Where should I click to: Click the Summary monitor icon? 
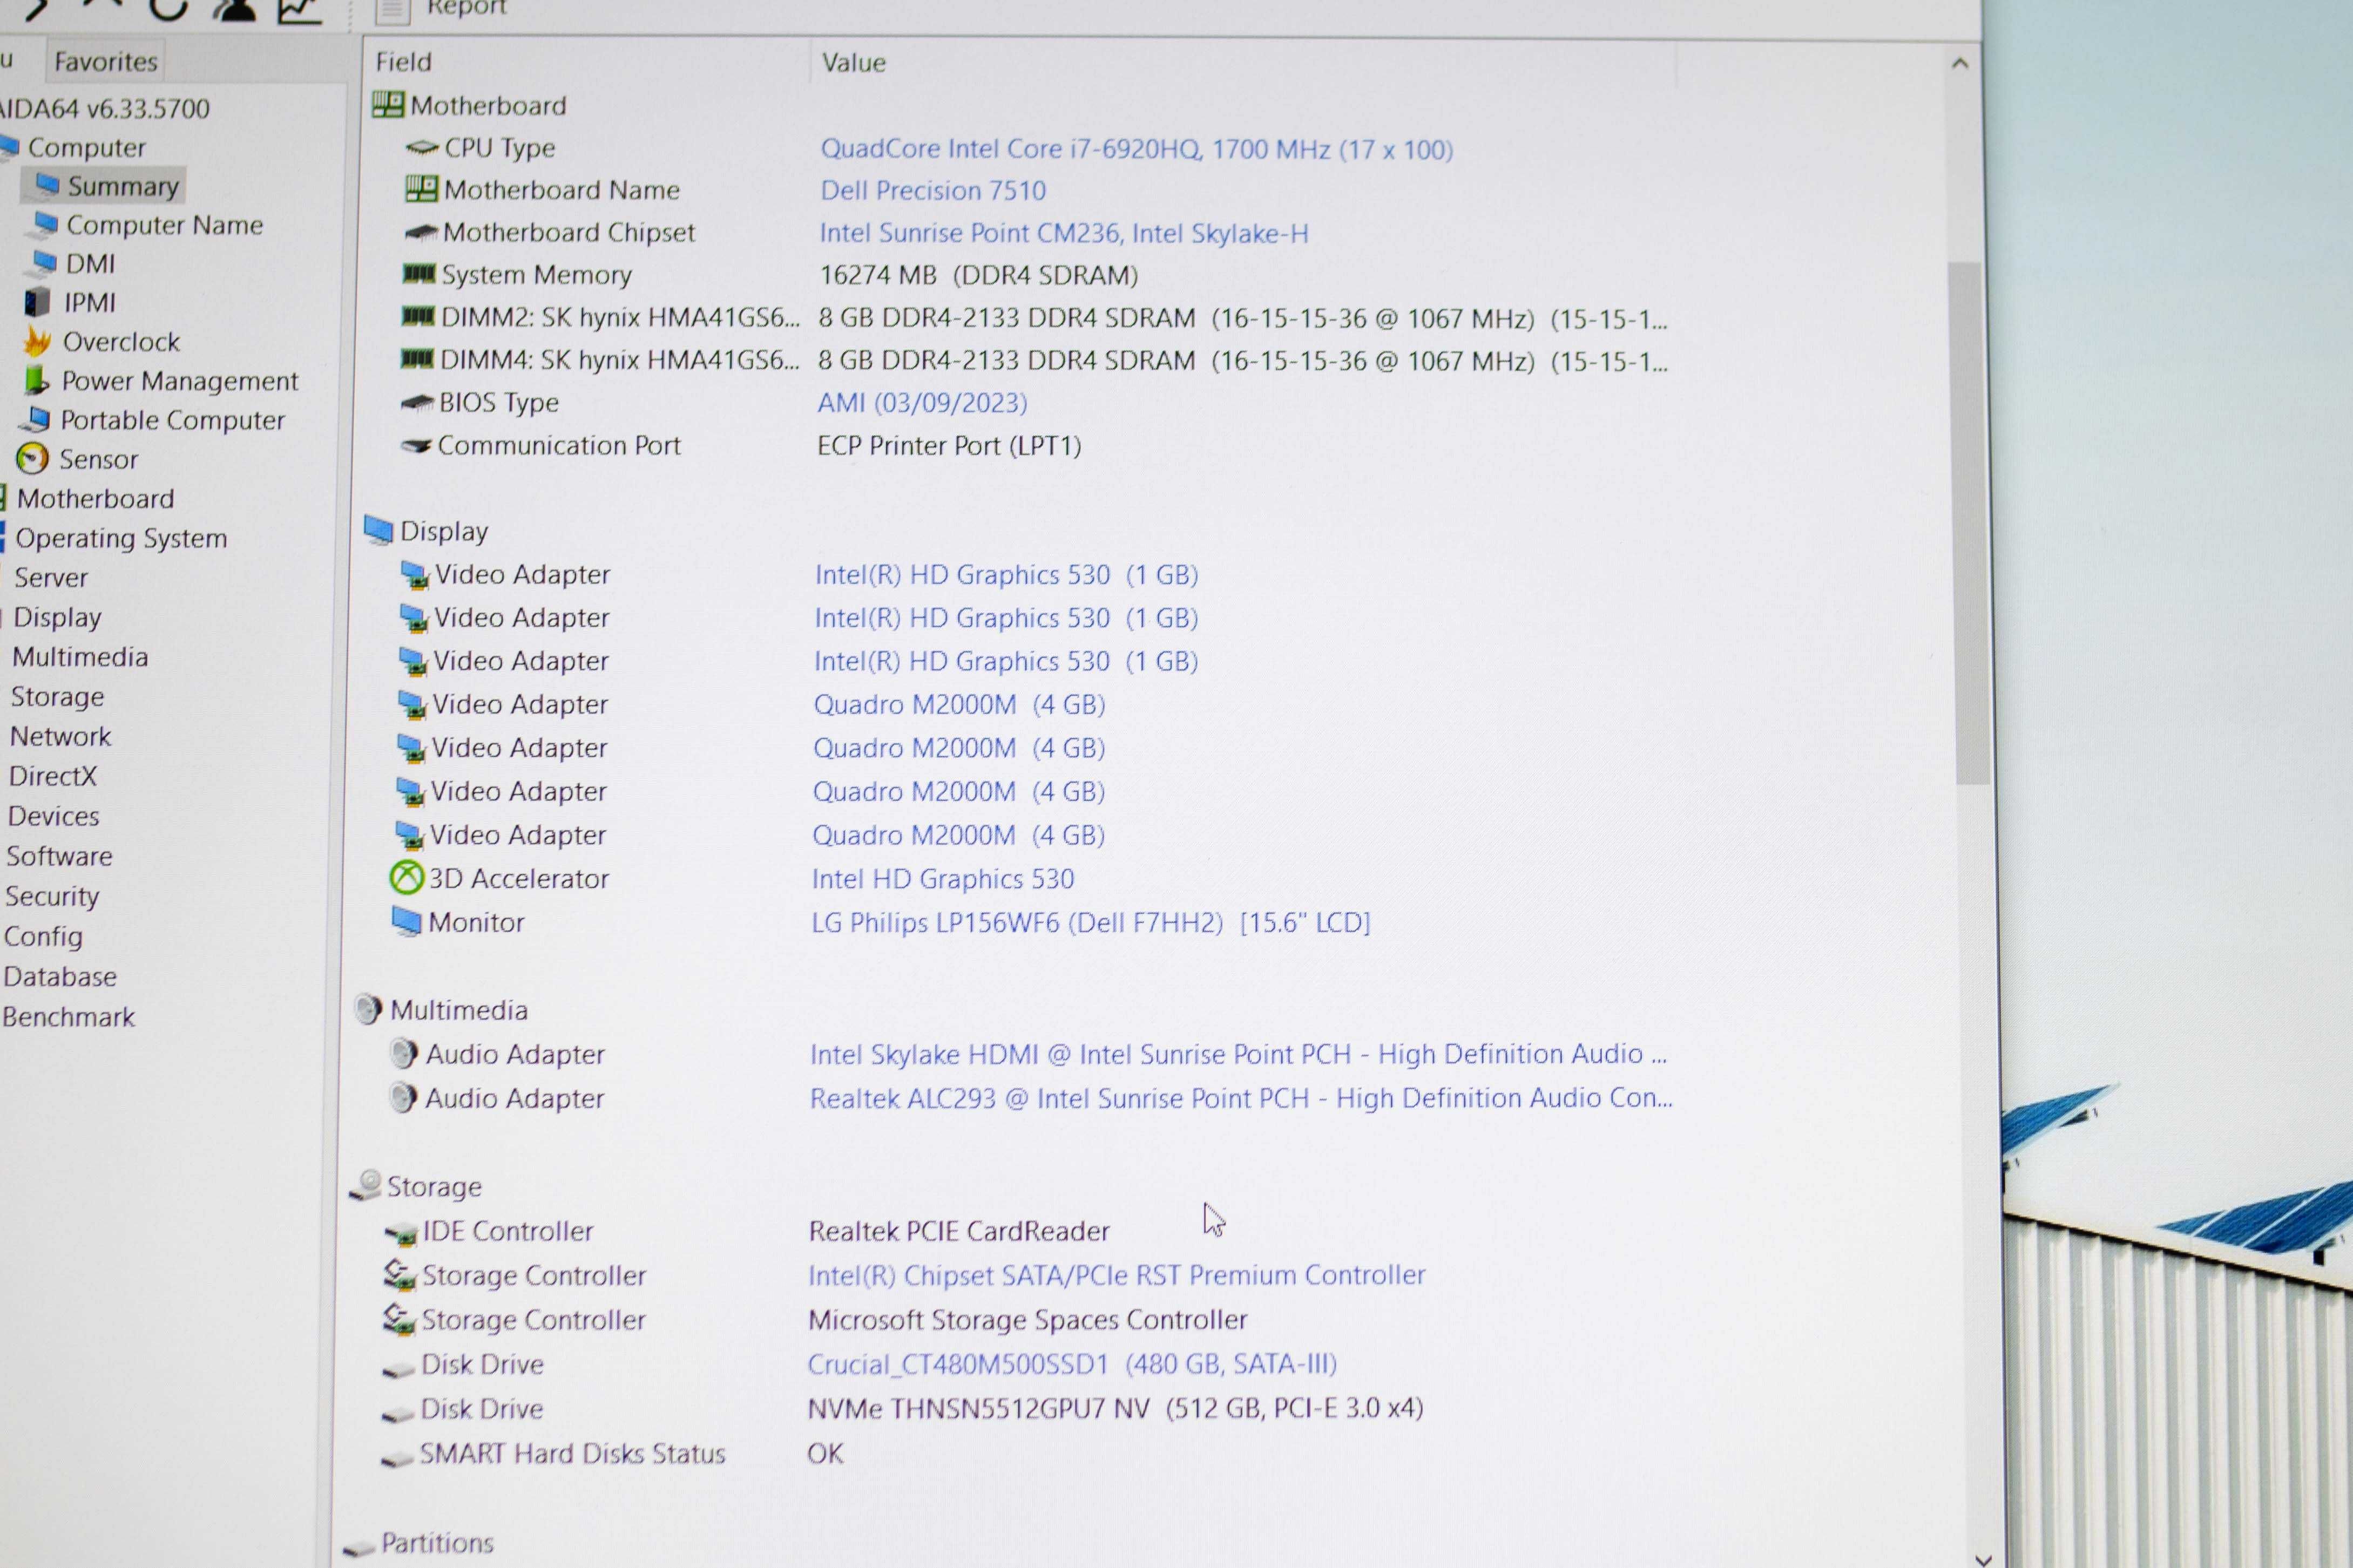pyautogui.click(x=47, y=185)
